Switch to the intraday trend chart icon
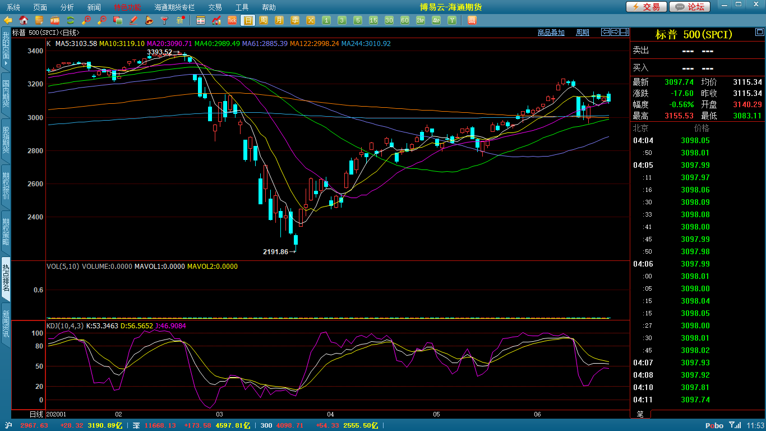 click(x=216, y=20)
